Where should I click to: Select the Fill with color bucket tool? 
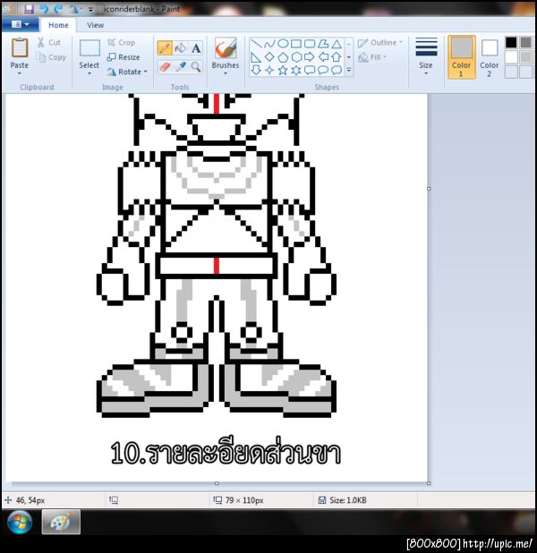click(180, 48)
